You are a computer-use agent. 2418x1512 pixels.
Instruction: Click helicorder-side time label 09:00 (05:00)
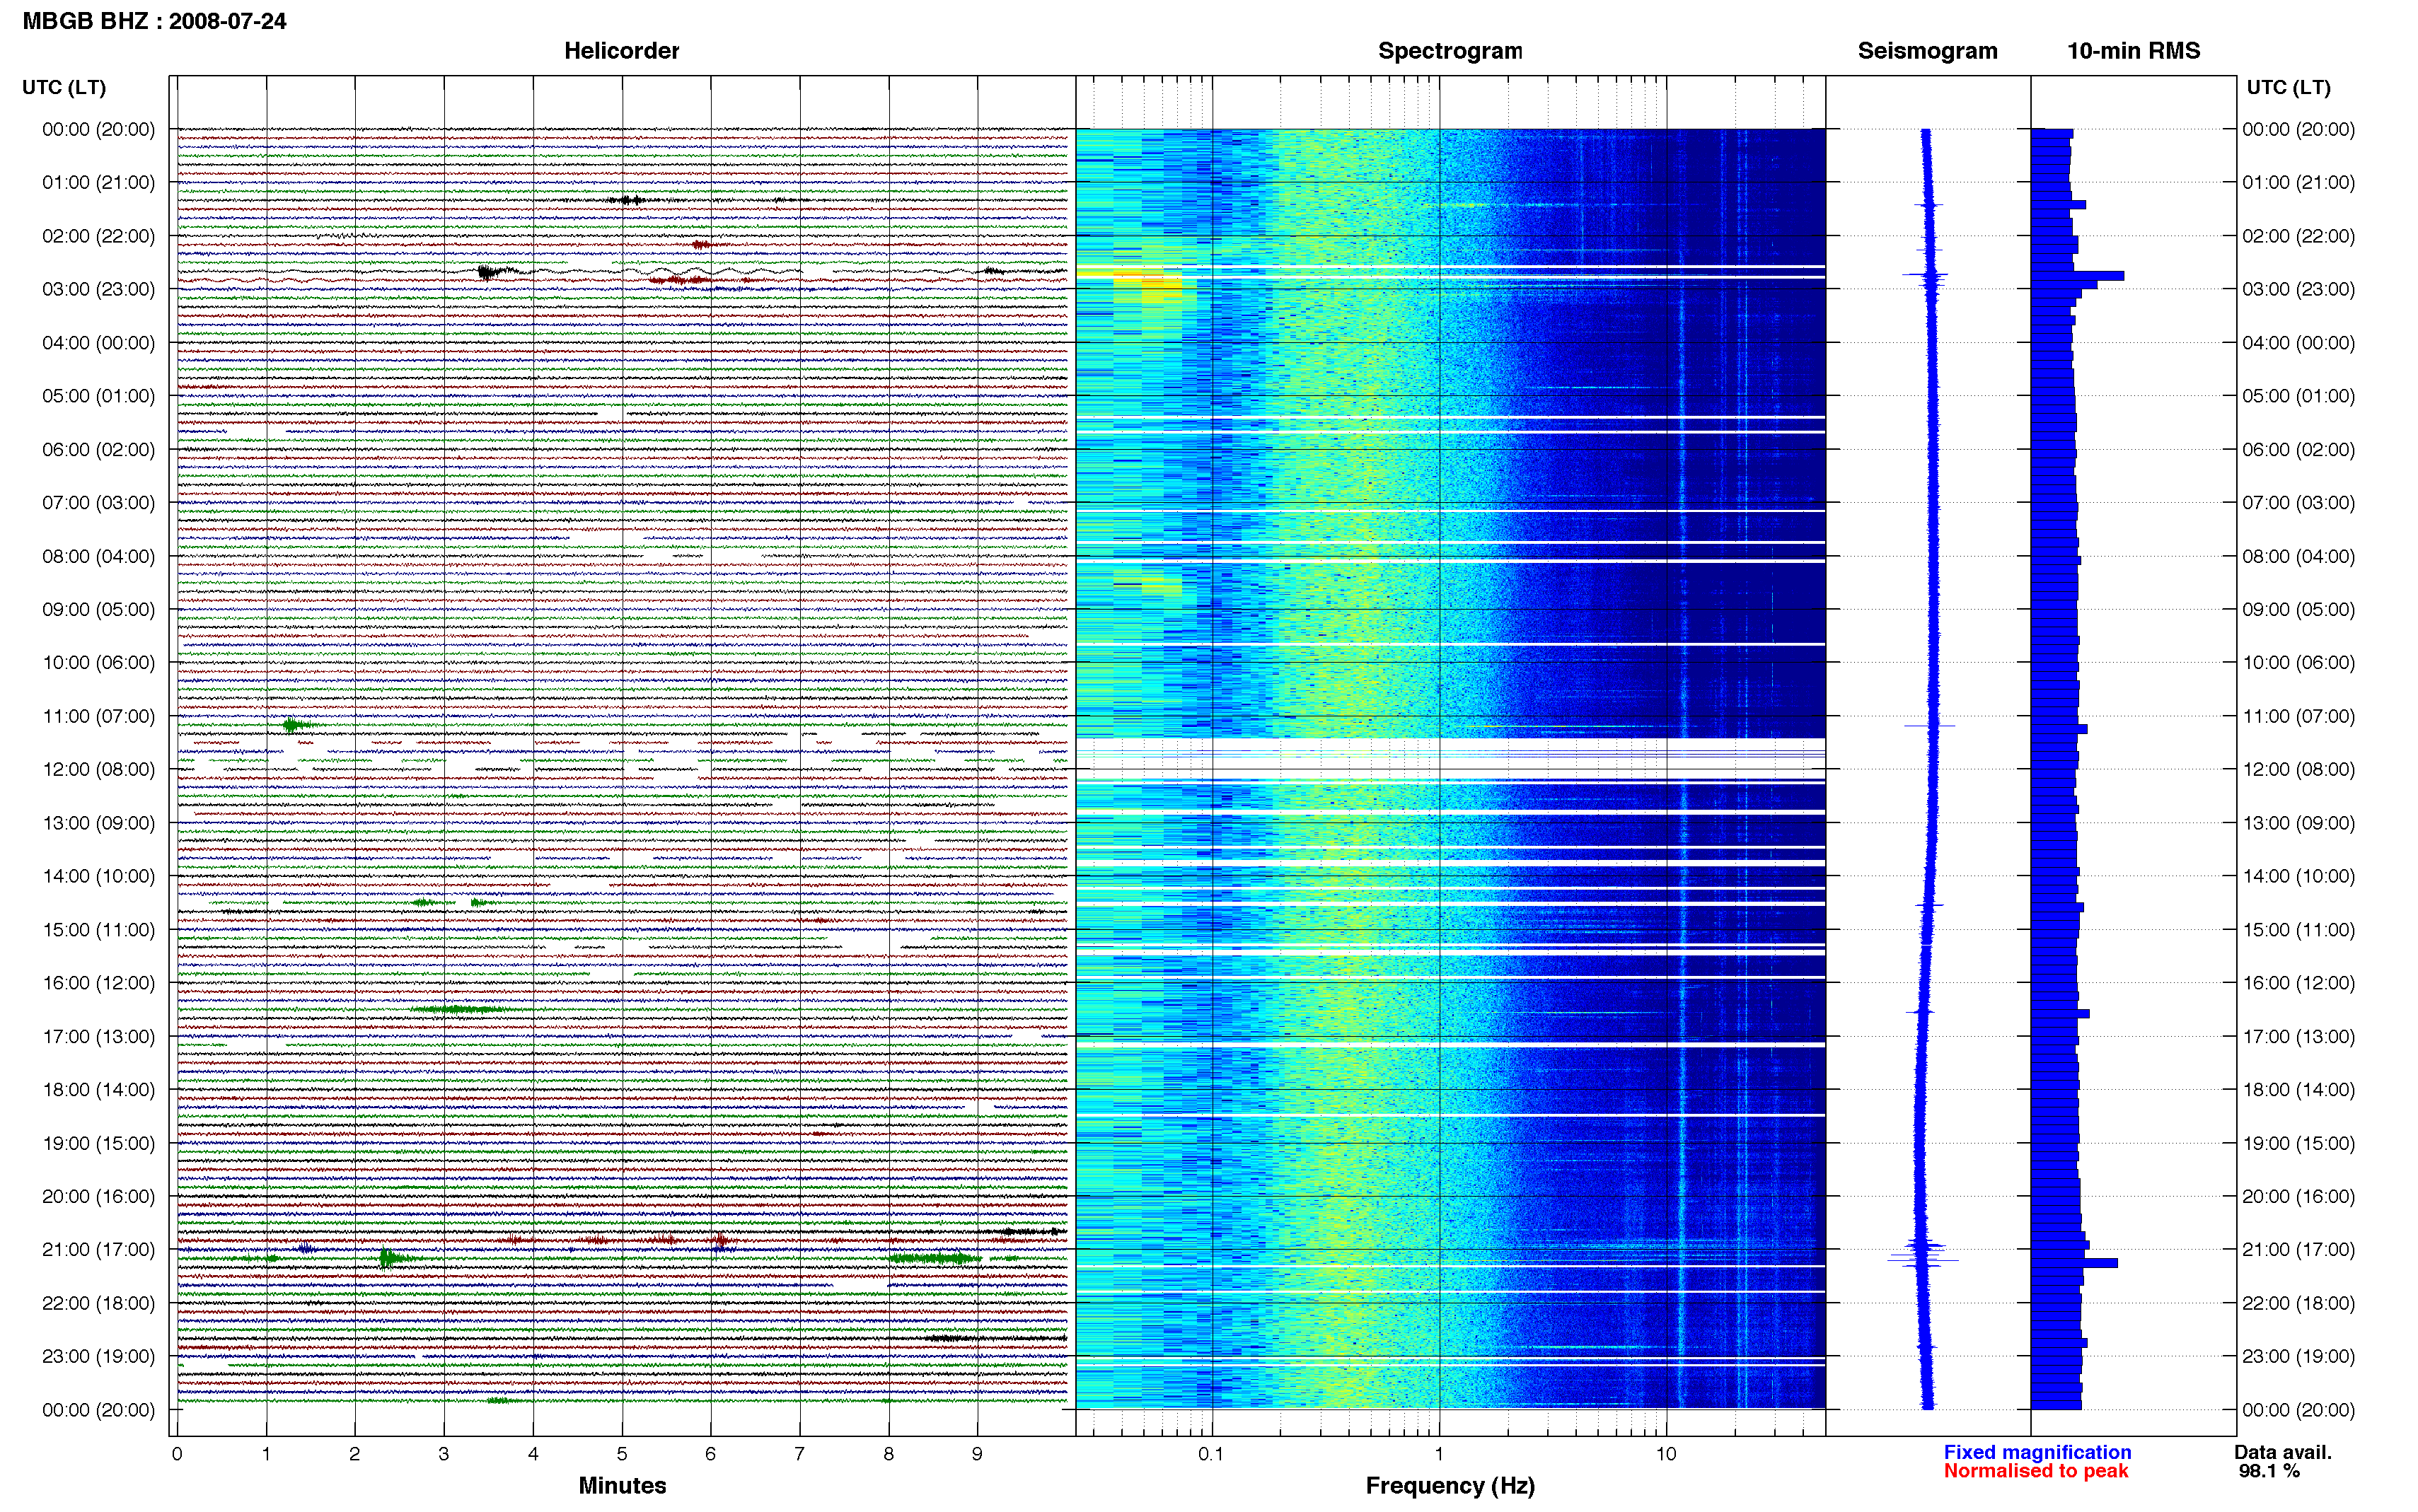(x=98, y=609)
